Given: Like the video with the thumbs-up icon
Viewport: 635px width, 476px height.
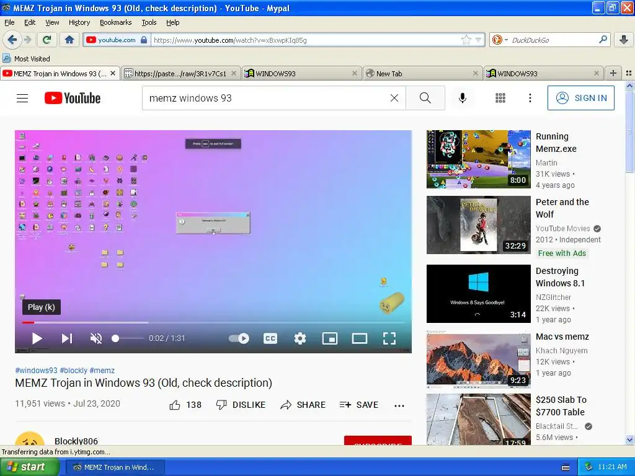Looking at the screenshot, I should 174,405.
